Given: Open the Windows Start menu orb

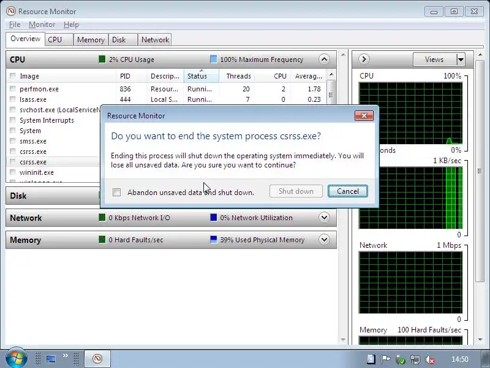Looking at the screenshot, I should coord(16,358).
